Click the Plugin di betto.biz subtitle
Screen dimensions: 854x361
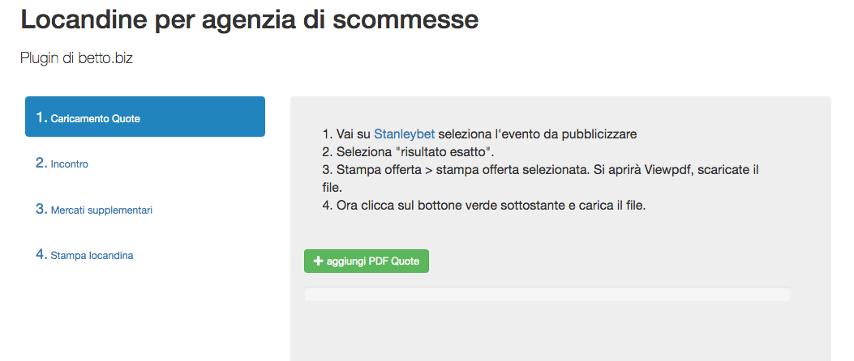click(77, 58)
